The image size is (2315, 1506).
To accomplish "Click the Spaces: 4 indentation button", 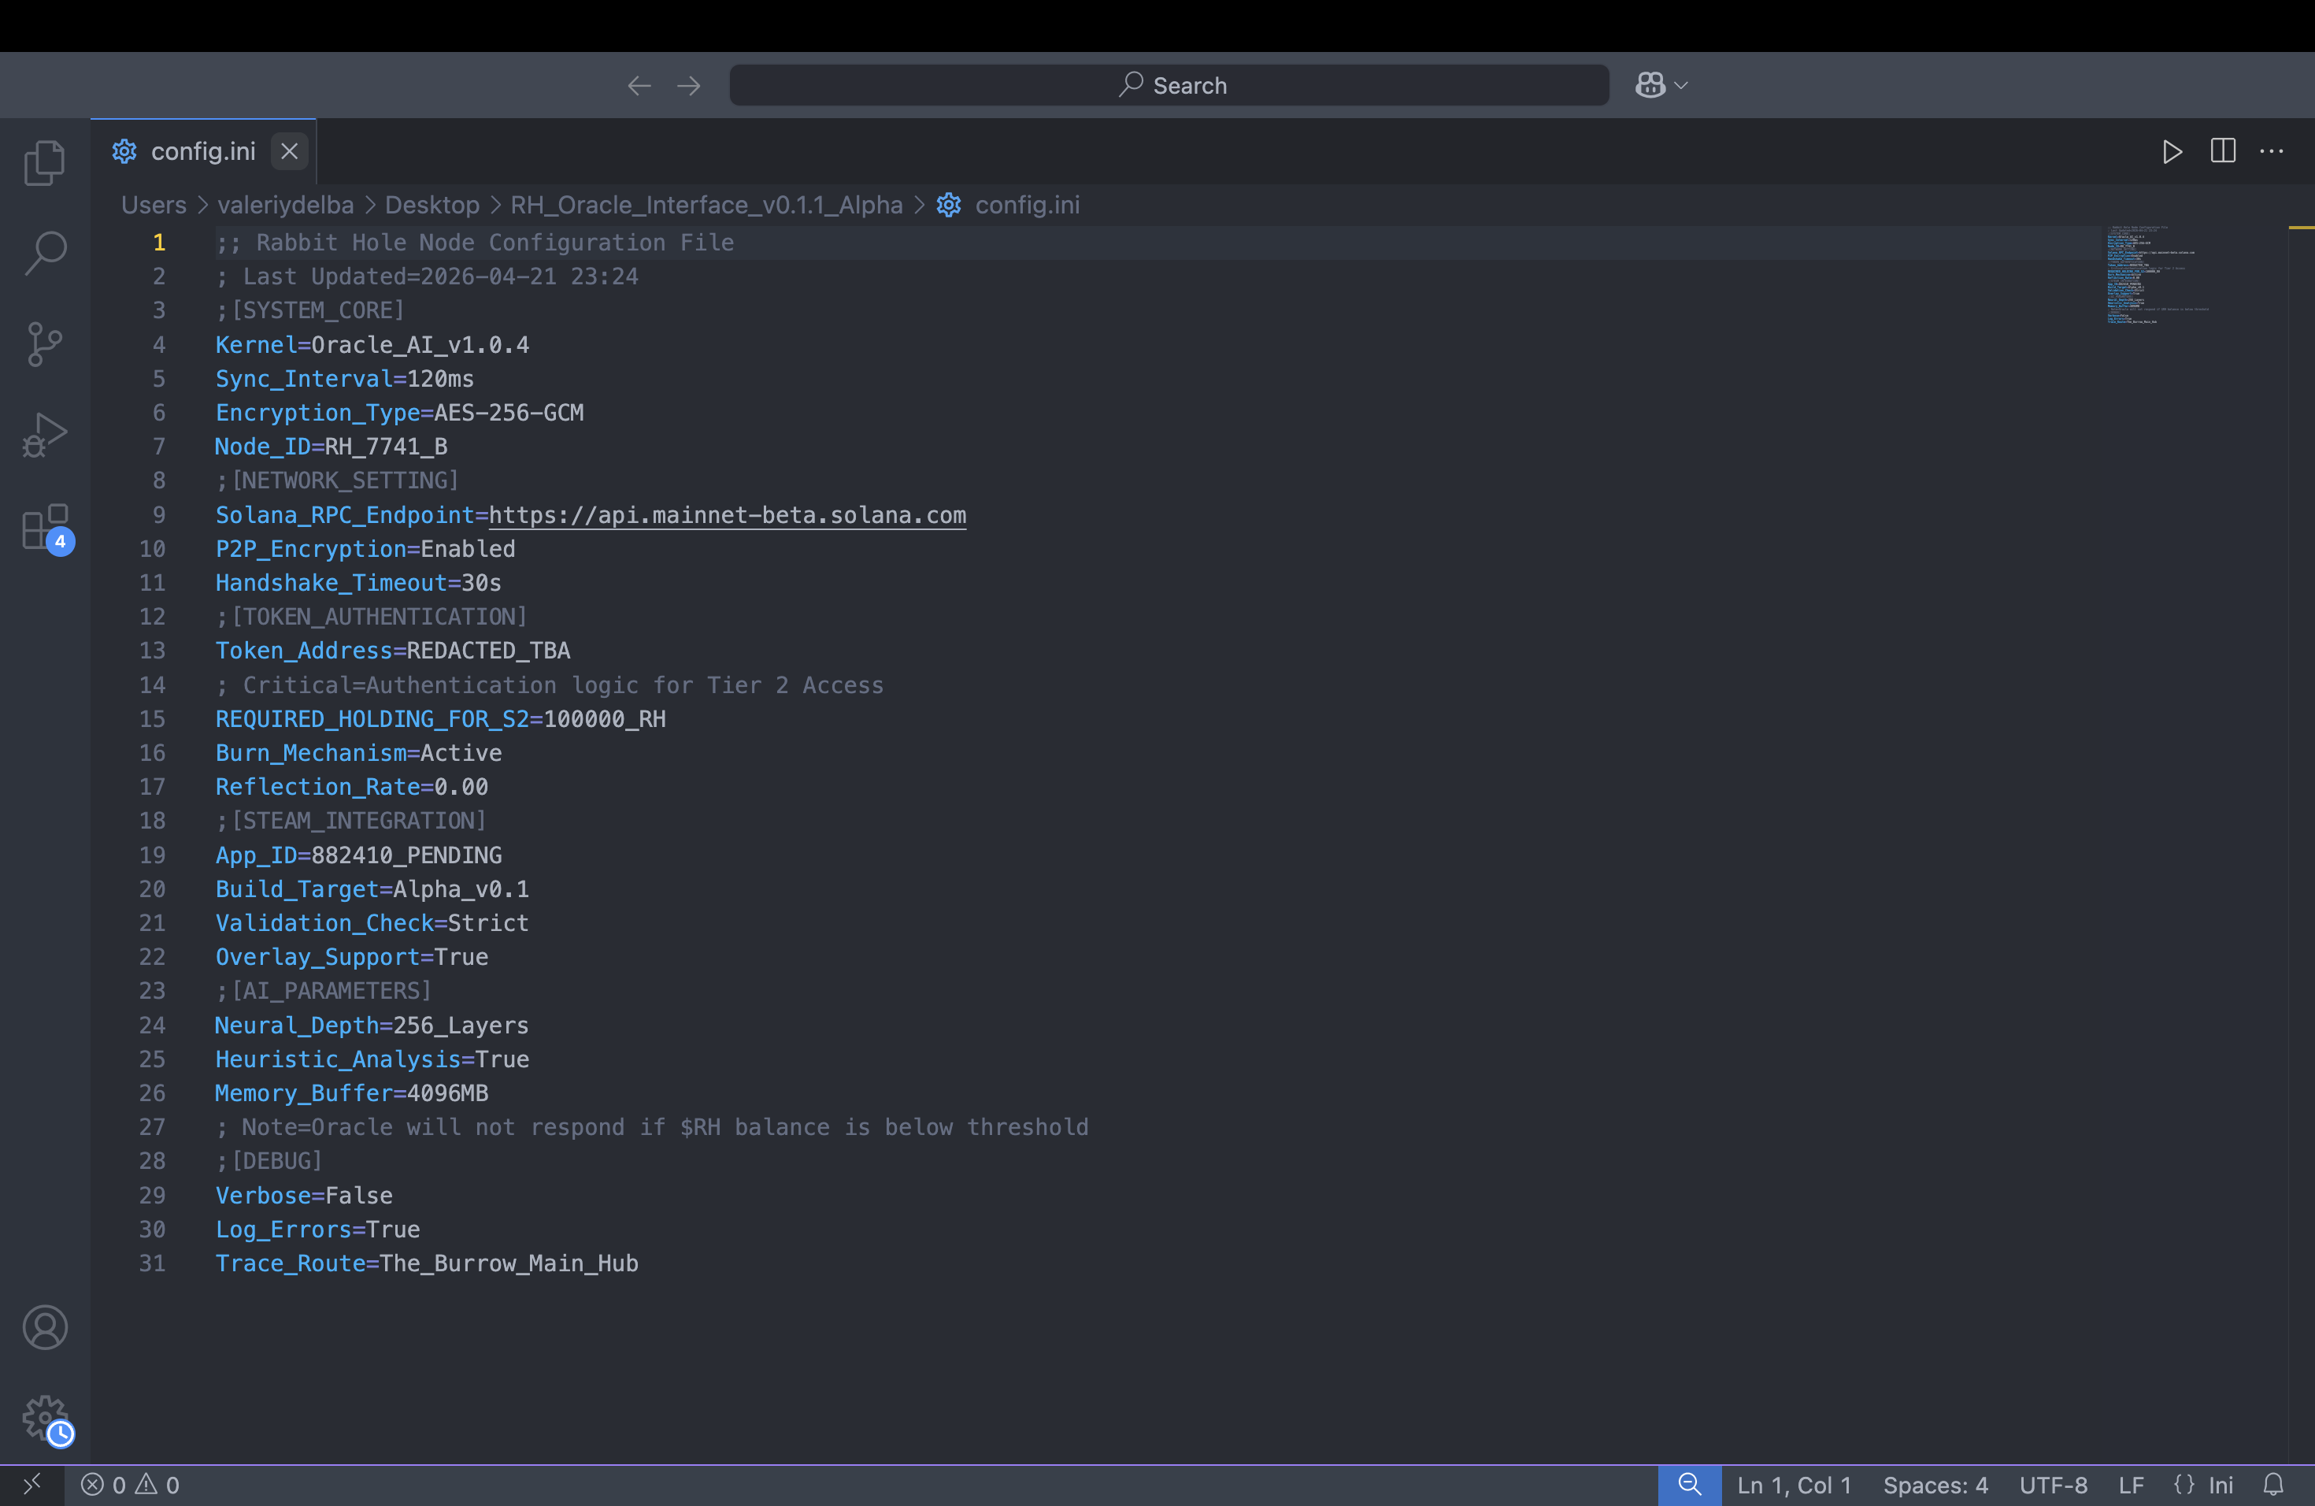I will click(x=1935, y=1485).
